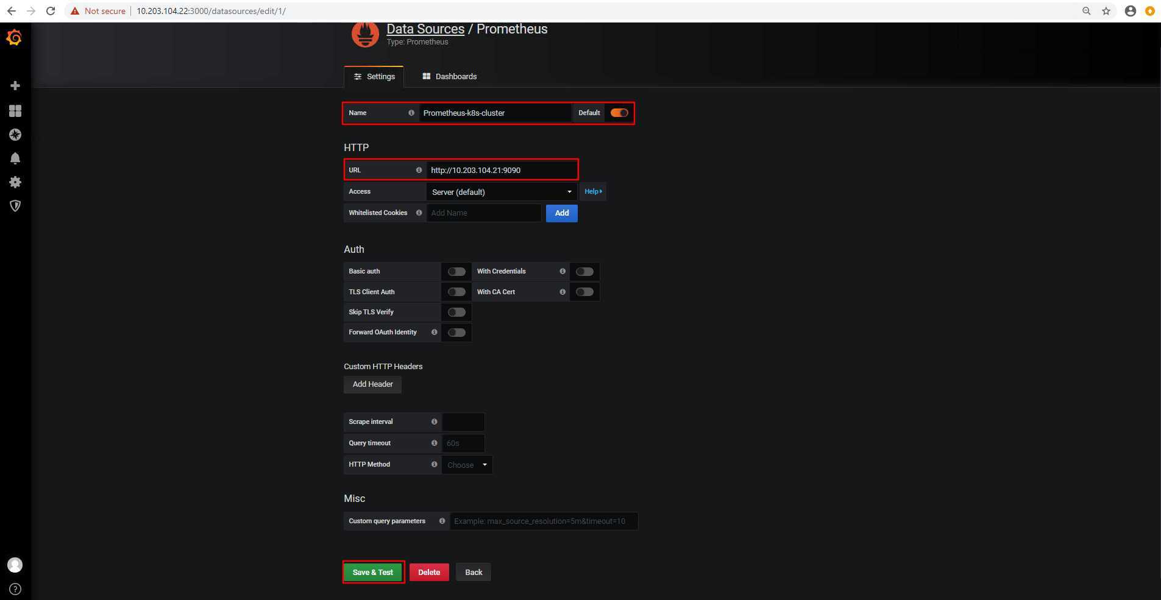Viewport: 1161px width, 600px height.
Task: Click the Forward OAuth Identity info icon
Action: tap(434, 332)
